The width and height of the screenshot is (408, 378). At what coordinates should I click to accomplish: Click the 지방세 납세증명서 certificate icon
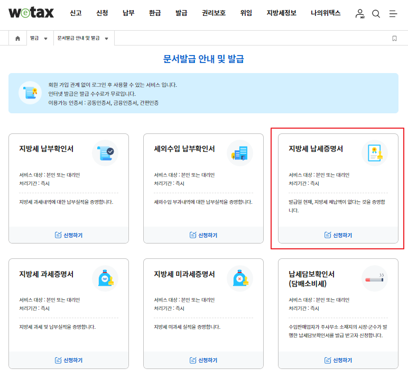(375, 153)
